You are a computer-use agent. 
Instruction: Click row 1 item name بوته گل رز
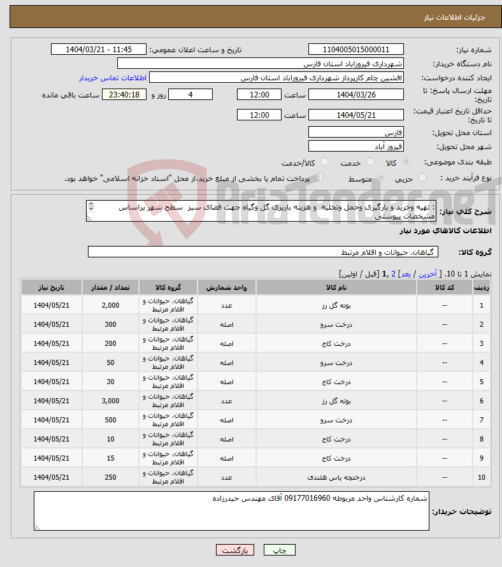coord(336,306)
